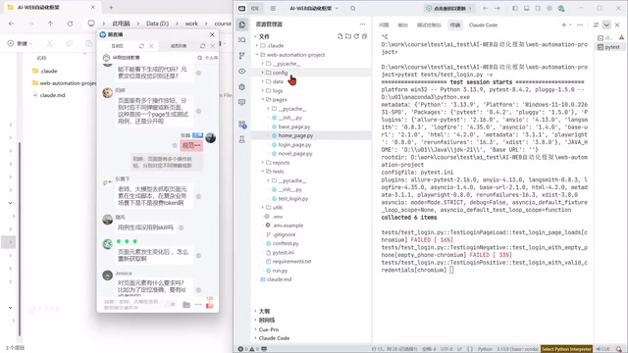The width and height of the screenshot is (628, 353).
Task: Toggle the primary side bar layout icon
Action: click(x=515, y=8)
